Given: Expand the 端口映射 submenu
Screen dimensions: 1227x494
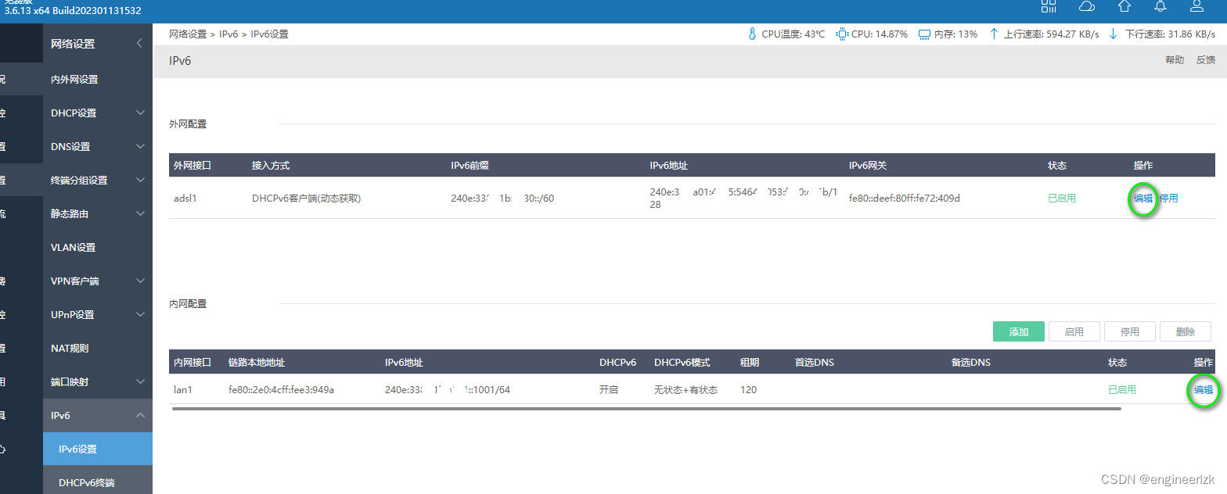Looking at the screenshot, I should [140, 381].
